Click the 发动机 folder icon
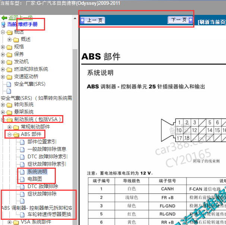 pyautogui.click(x=9, y=62)
